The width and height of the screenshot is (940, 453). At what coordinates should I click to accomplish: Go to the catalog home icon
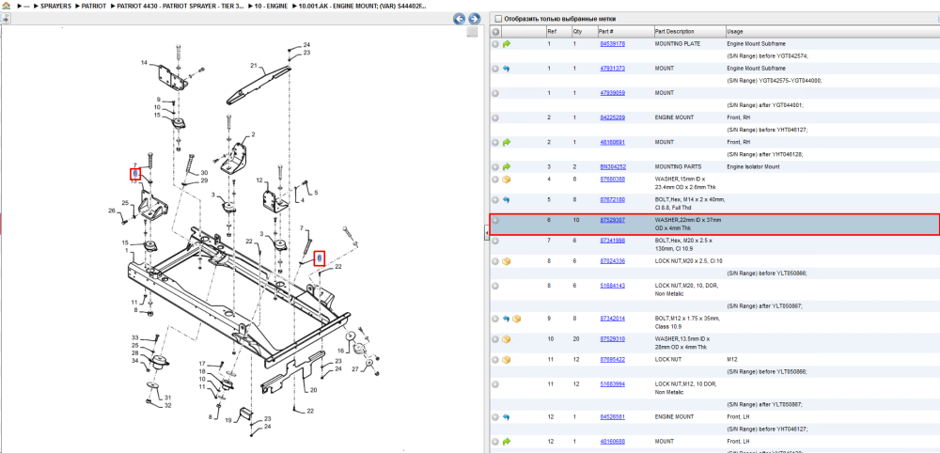pyautogui.click(x=6, y=6)
